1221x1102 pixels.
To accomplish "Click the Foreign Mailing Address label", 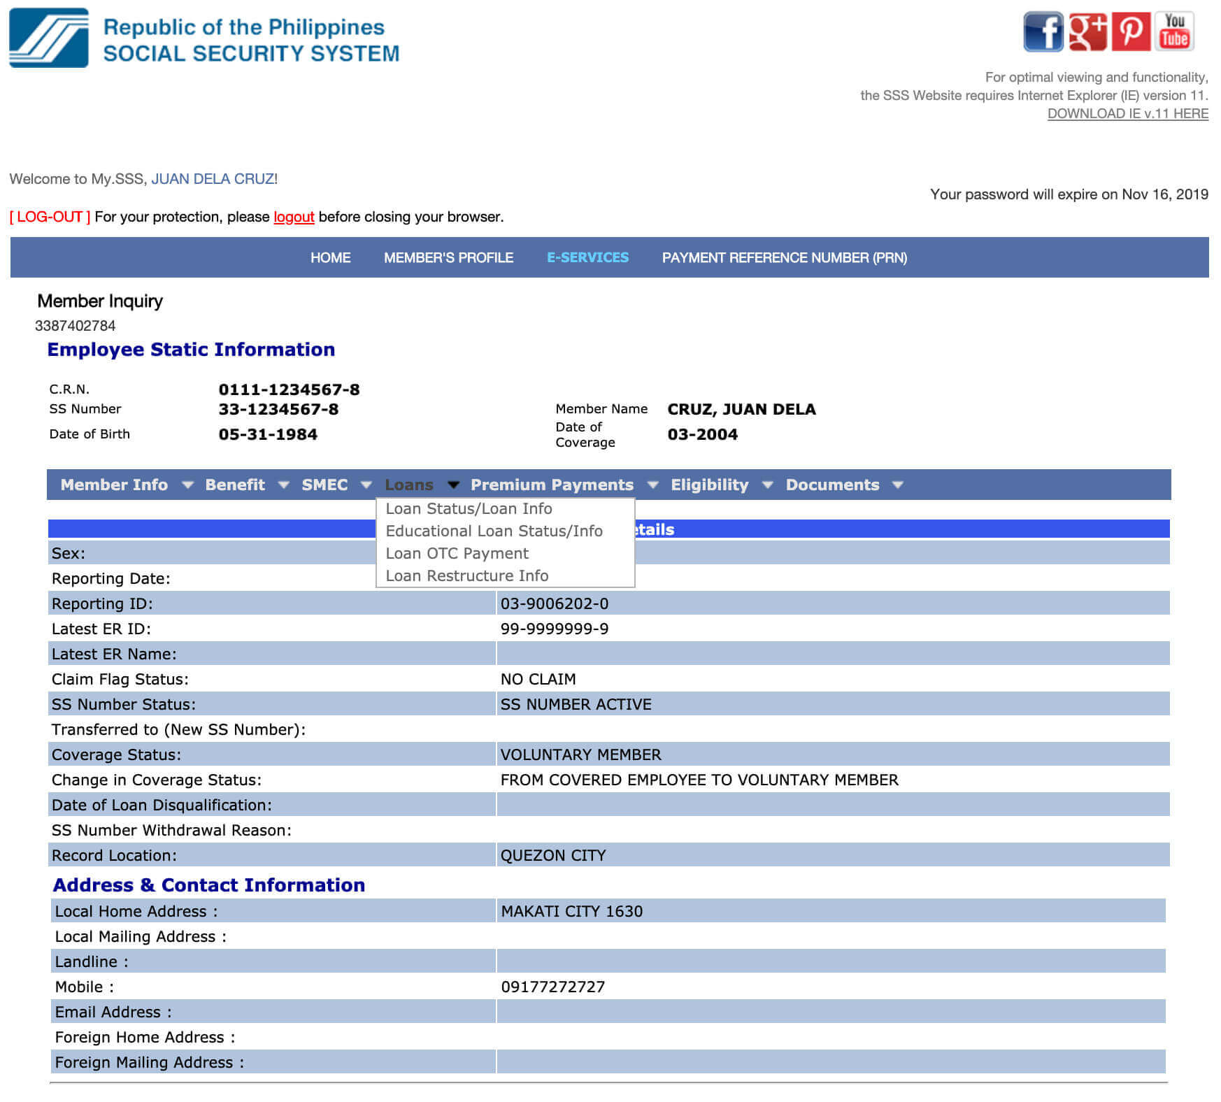I will pyautogui.click(x=150, y=1061).
